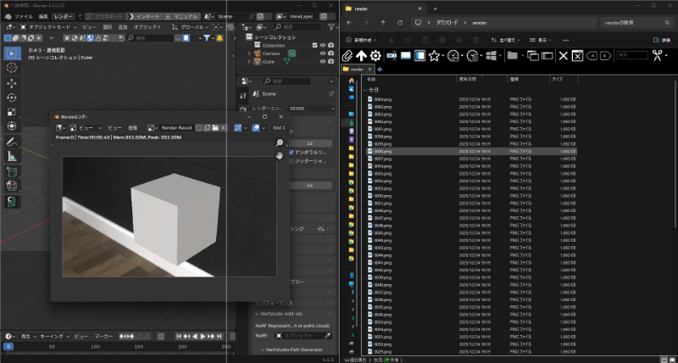Screen dimensions: 678x363
Task: Click frame 0 marker on timeline
Action: click(8, 346)
